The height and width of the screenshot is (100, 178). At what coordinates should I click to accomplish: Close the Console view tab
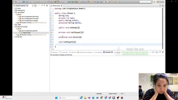tap(112, 52)
